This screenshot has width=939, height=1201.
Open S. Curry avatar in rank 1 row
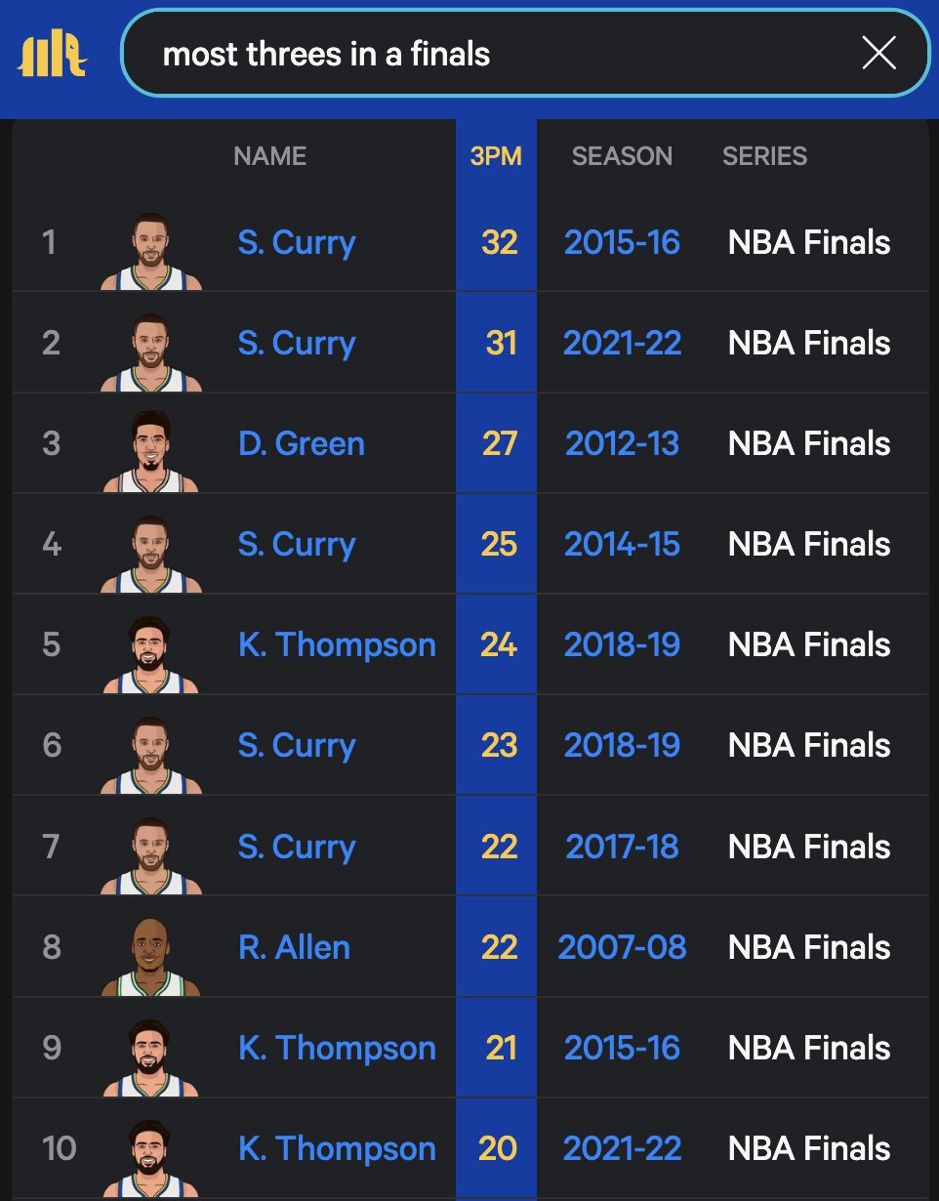pos(150,251)
